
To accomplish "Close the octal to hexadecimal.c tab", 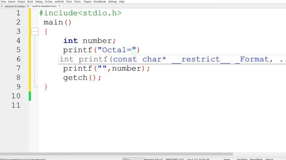I will [x=59, y=6].
